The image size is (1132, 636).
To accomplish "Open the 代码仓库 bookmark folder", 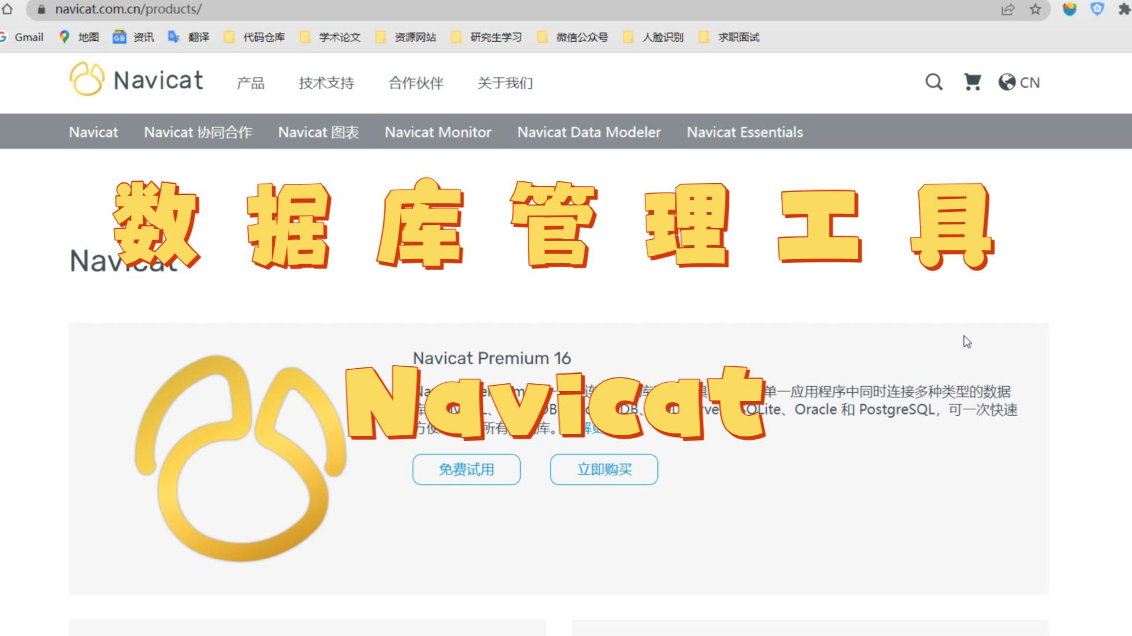I will coord(255,37).
